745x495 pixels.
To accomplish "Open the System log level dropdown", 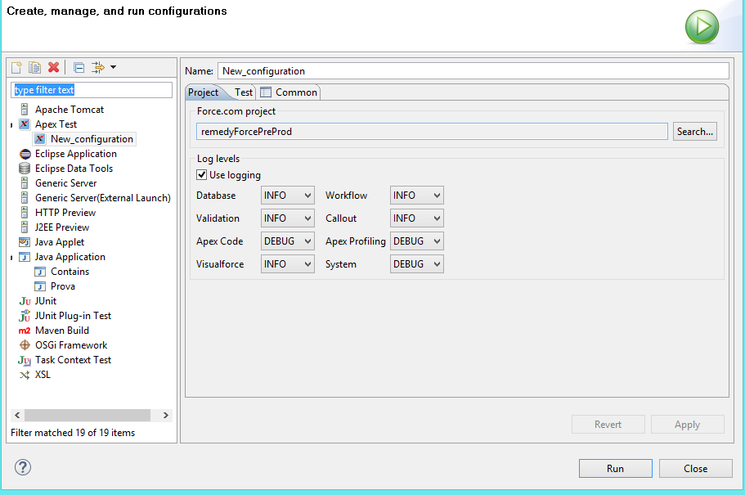I will tap(417, 264).
